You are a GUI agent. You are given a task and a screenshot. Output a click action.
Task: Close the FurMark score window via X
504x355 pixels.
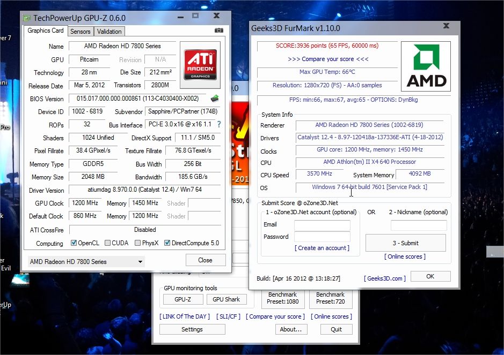(446, 26)
